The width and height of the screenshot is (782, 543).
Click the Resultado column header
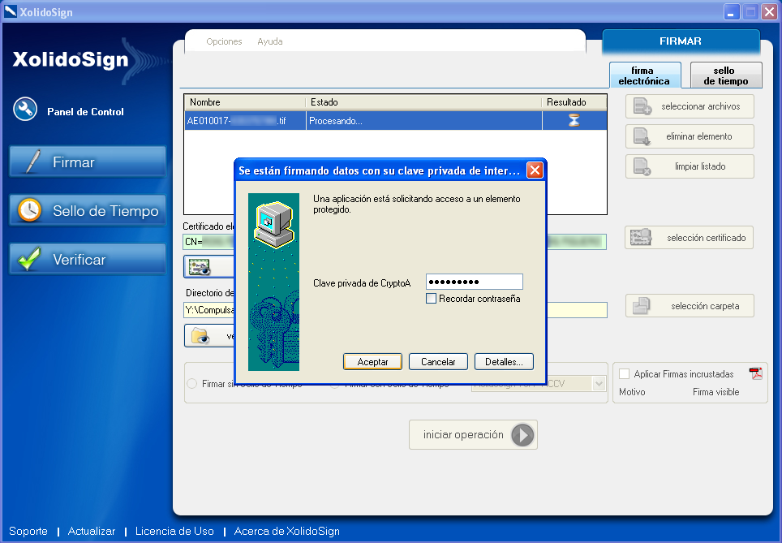(574, 102)
